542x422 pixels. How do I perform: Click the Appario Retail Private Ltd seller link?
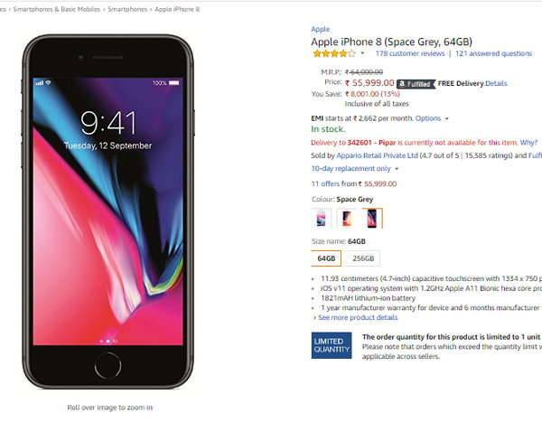pyautogui.click(x=377, y=155)
